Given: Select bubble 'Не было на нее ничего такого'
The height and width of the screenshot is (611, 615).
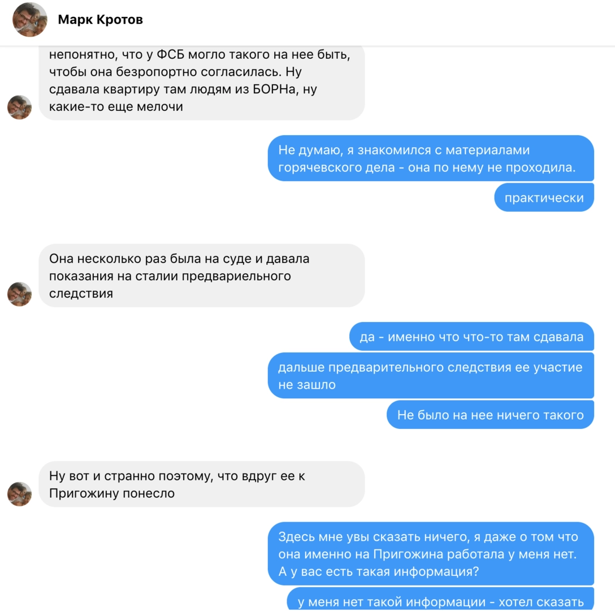Looking at the screenshot, I should pos(490,415).
